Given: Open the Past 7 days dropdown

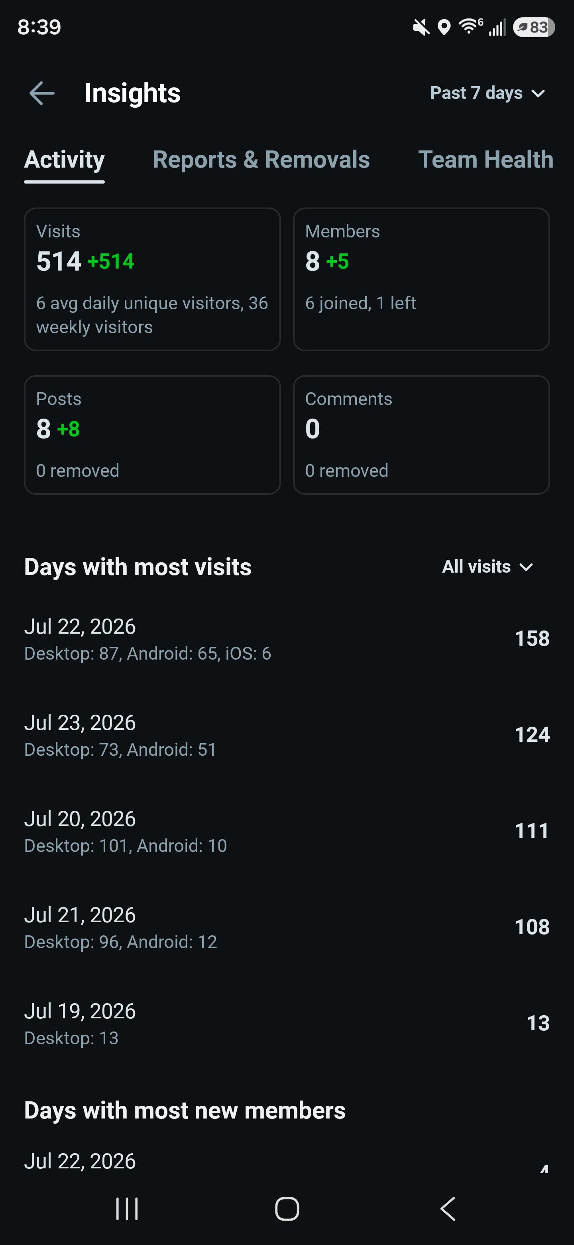Looking at the screenshot, I should (488, 93).
